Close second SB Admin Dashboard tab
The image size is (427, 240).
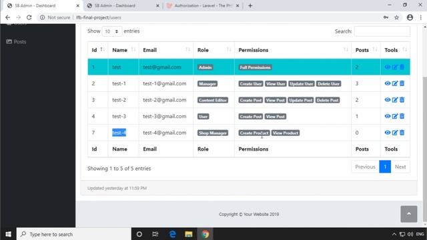pyautogui.click(x=157, y=5)
